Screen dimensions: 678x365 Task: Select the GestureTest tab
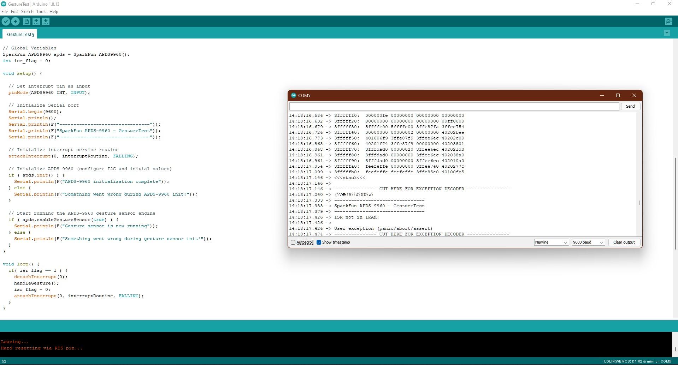point(19,34)
